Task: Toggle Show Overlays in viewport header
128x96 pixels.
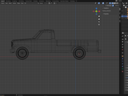Action: 103,3
